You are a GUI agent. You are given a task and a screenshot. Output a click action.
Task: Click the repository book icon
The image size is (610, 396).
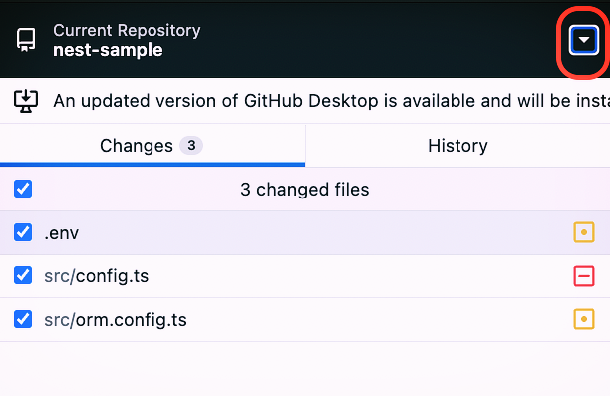point(26,39)
